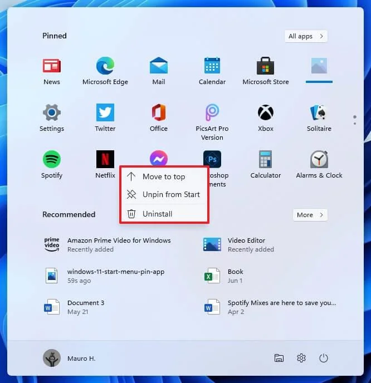
Task: Open windows-11-start-menu-pin-app image file
Action: [x=105, y=276]
